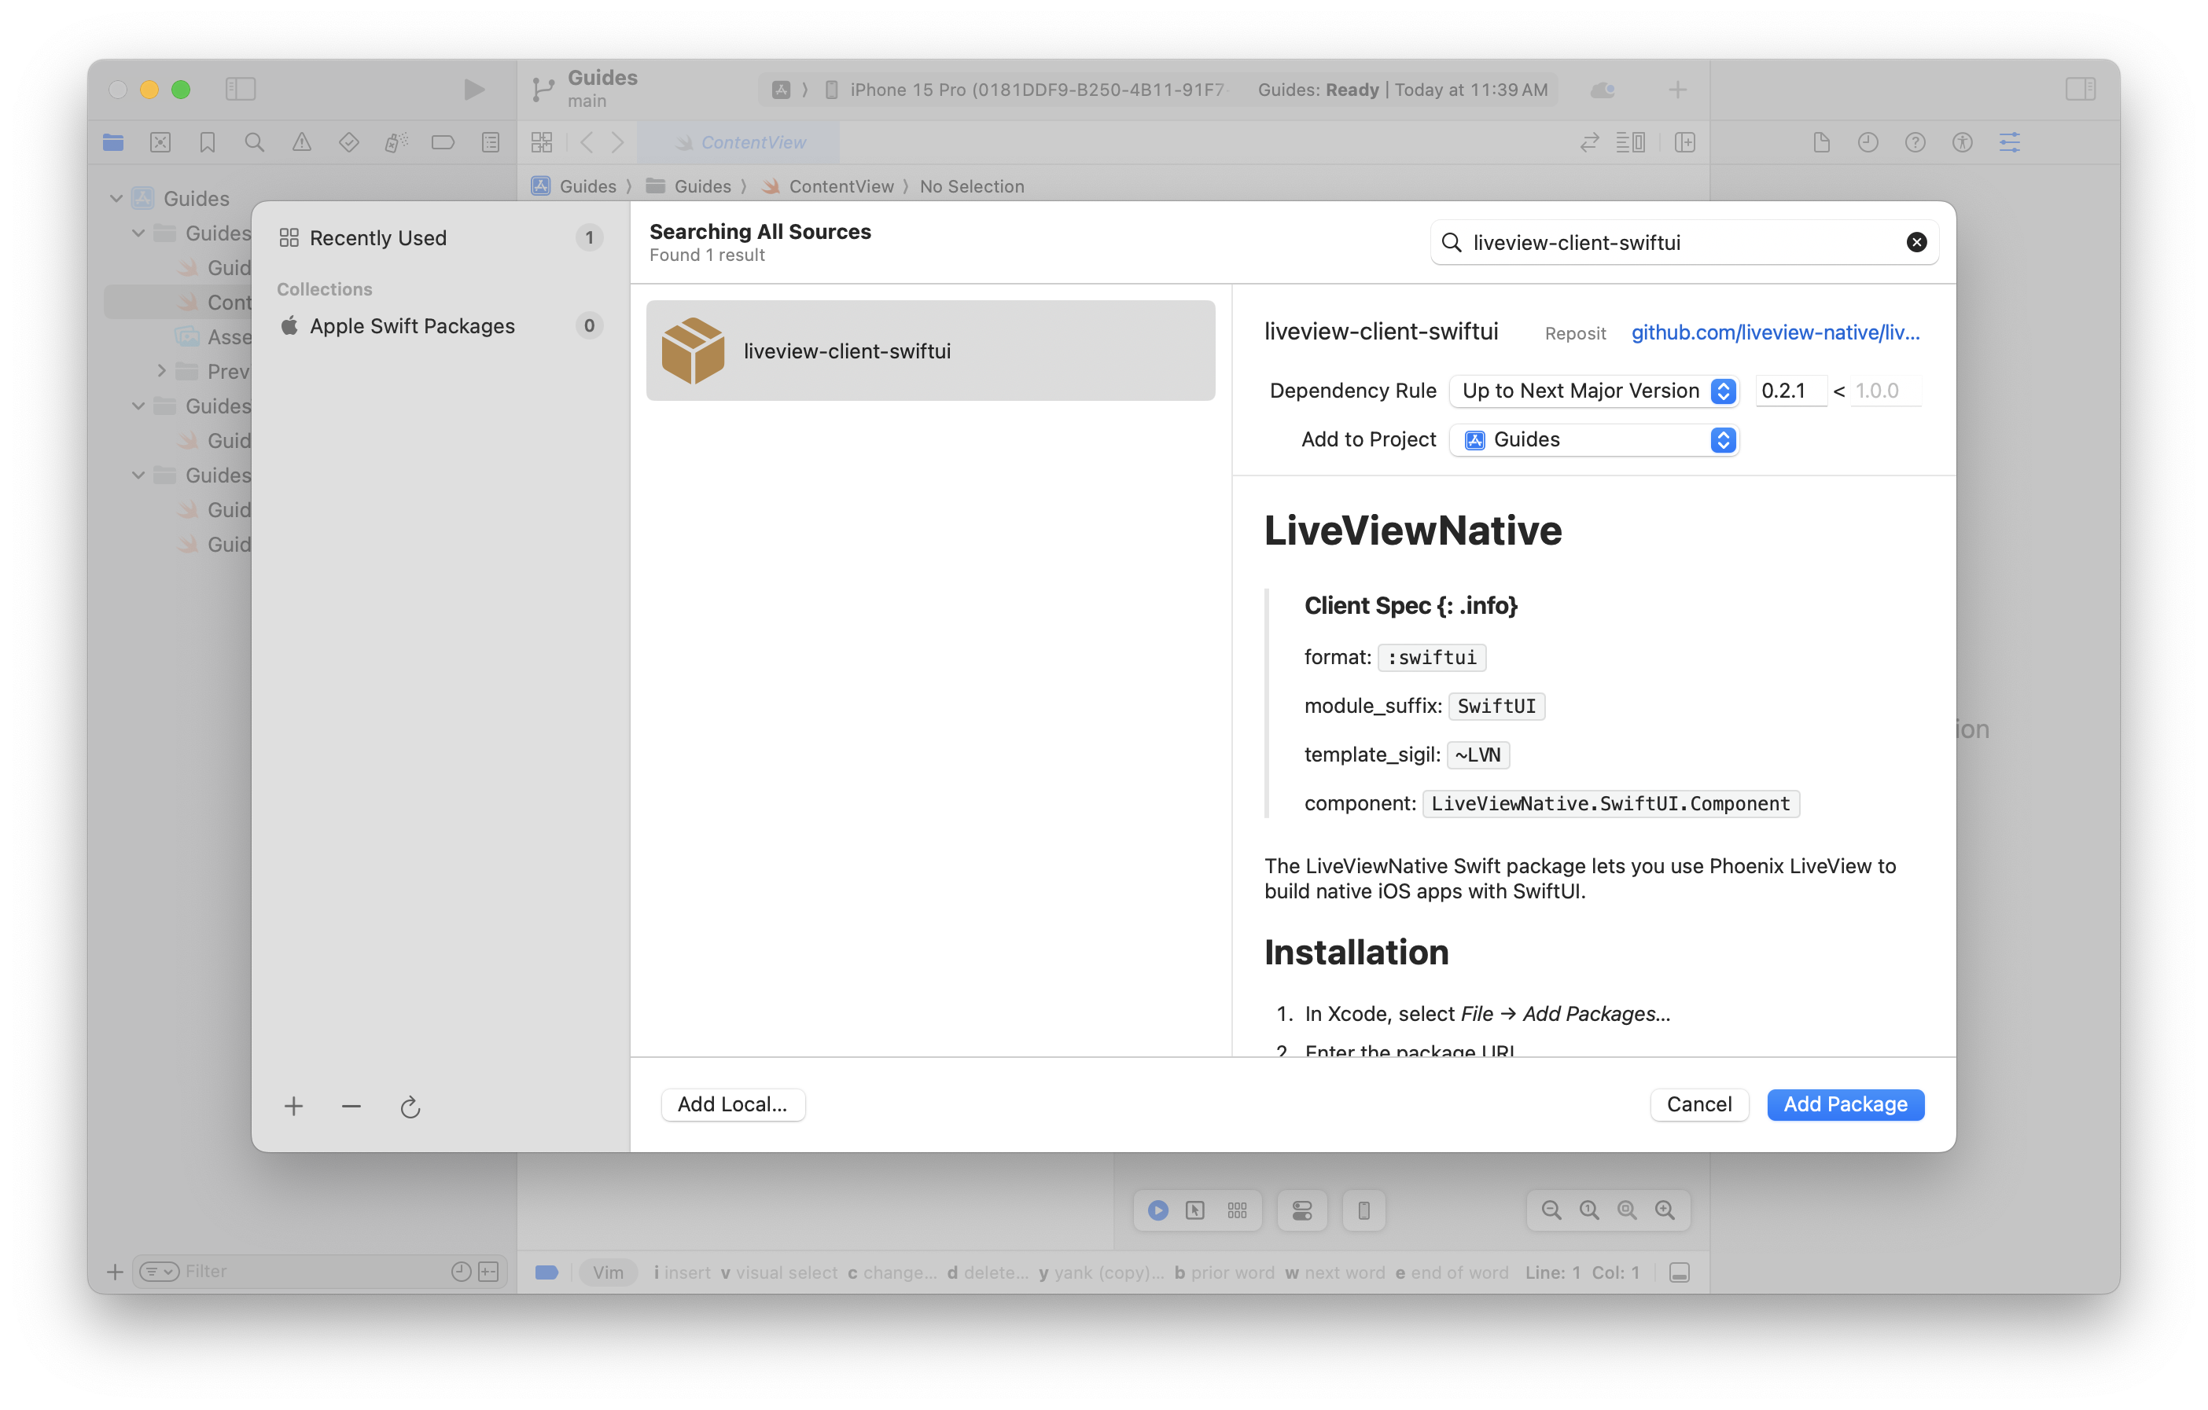2208x1410 pixels.
Task: Click the navigator toggle icon left sidebar
Action: point(240,89)
